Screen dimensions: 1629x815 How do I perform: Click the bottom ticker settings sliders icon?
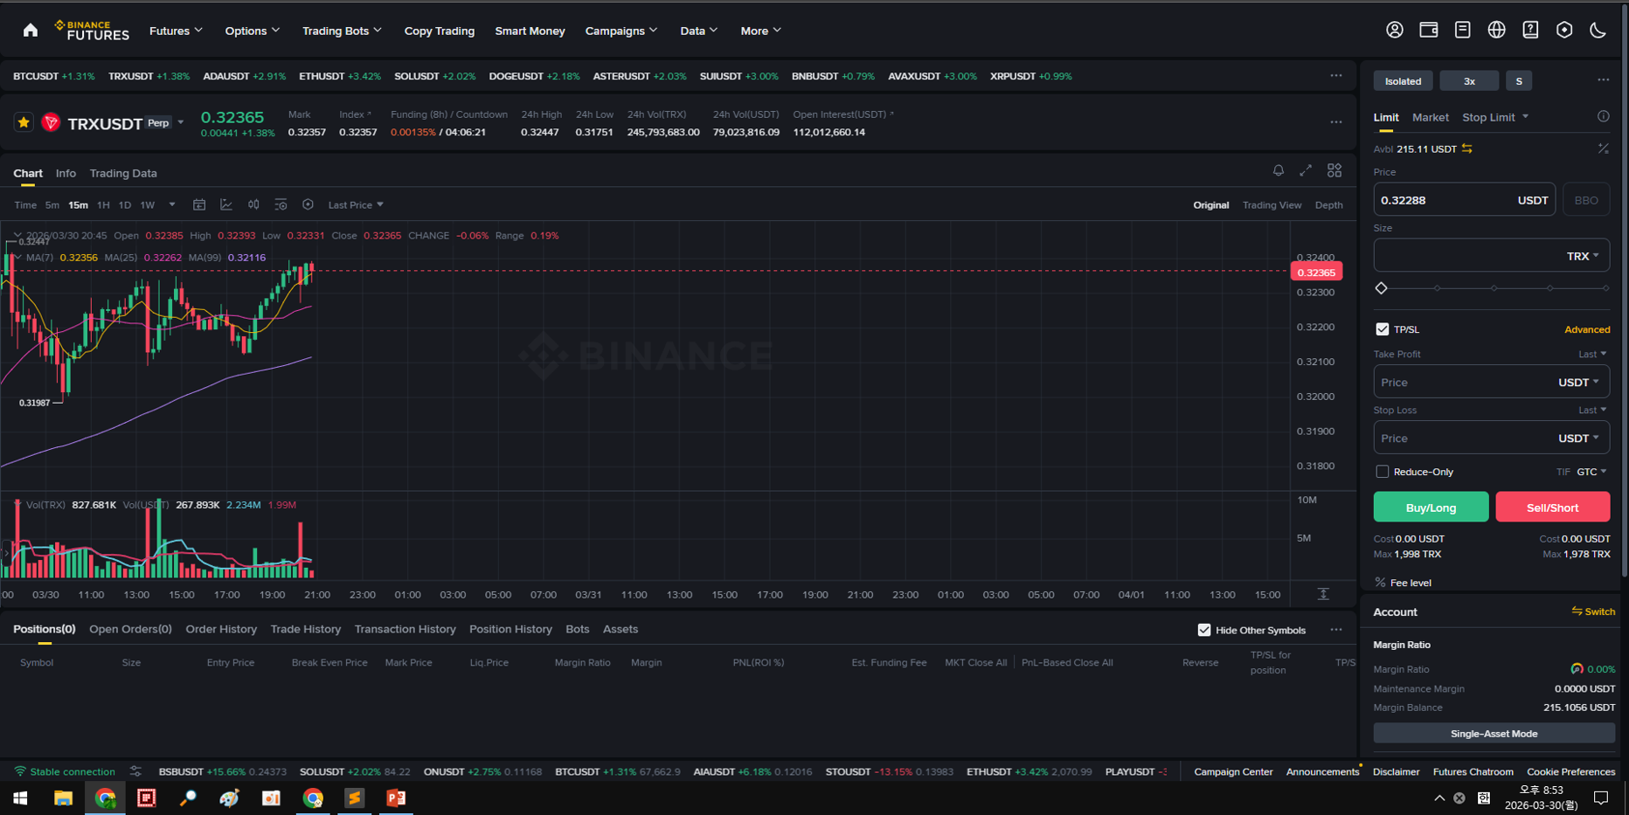(135, 771)
